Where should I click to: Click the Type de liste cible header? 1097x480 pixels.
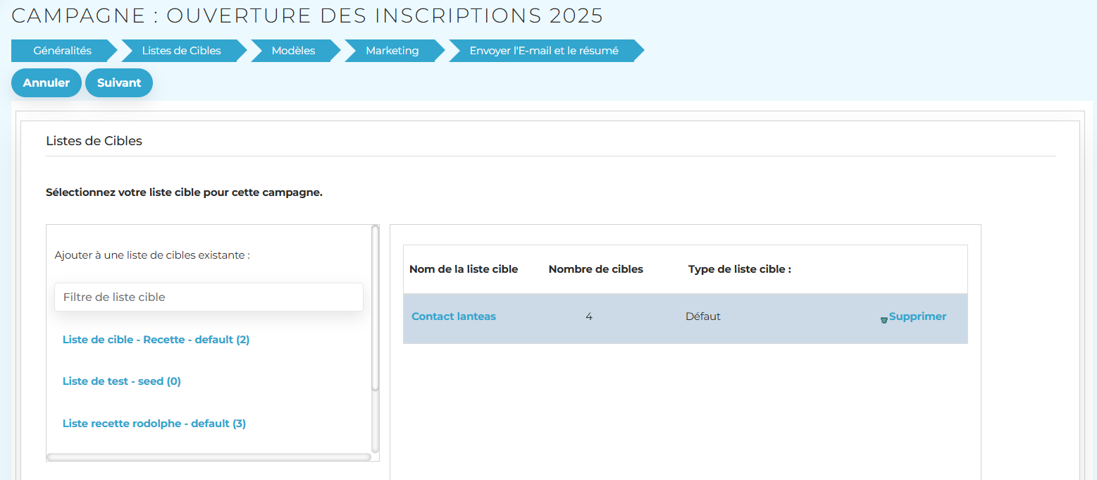coord(739,269)
